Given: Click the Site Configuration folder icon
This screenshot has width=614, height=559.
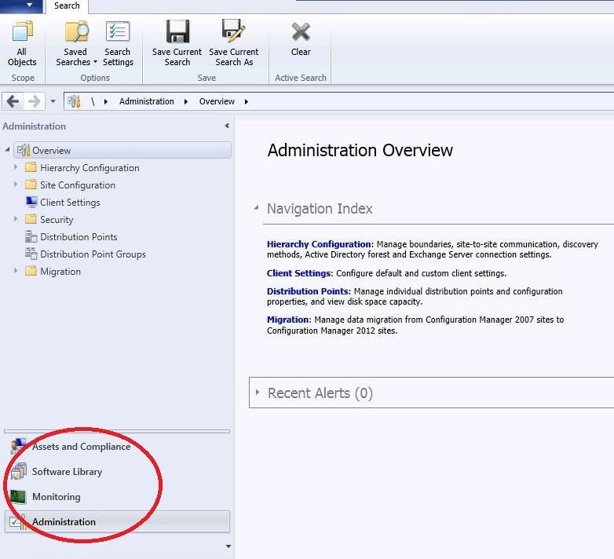Looking at the screenshot, I should click(31, 185).
